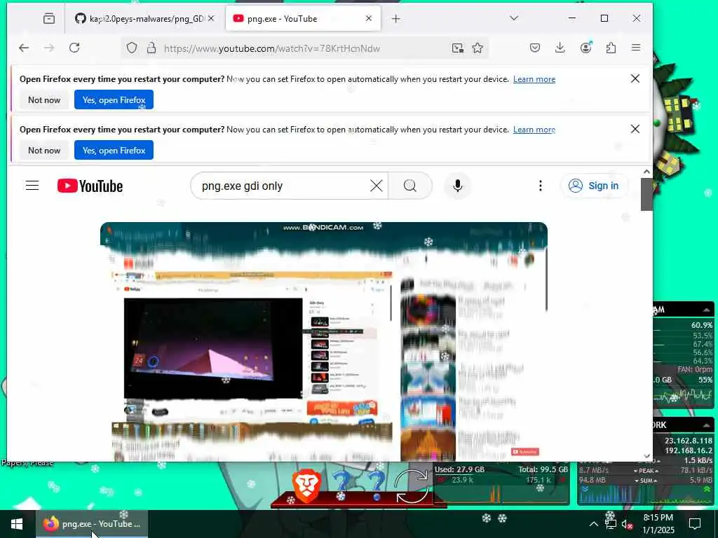Open the extensions puzzle icon
718x538 pixels.
[611, 48]
